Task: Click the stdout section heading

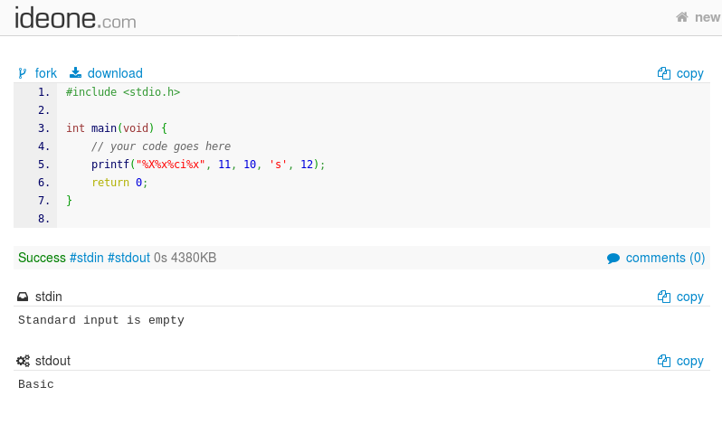Action: [x=53, y=361]
